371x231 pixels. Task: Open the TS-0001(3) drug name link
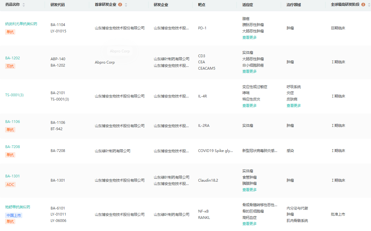pyautogui.click(x=14, y=95)
